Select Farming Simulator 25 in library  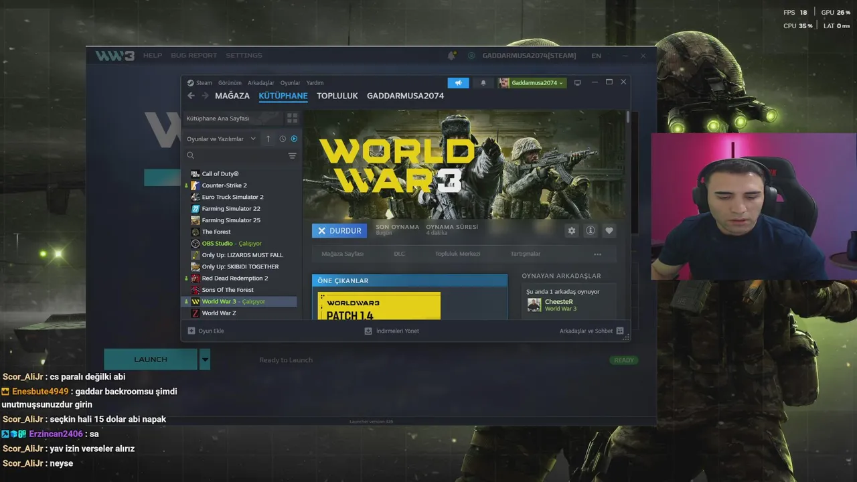point(231,220)
